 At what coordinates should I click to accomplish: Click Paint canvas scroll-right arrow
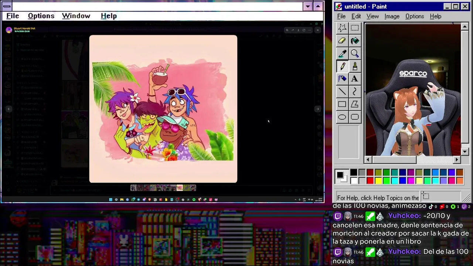(457, 160)
